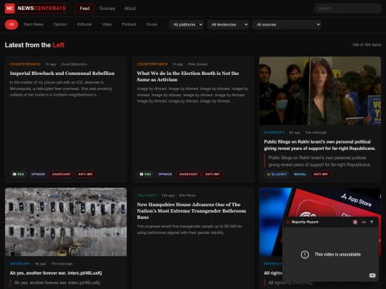Click author name David Masciotra
386x289 pixels.
74,64
